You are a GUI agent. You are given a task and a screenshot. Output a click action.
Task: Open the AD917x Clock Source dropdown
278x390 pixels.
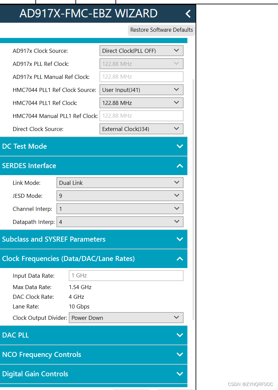click(142, 51)
